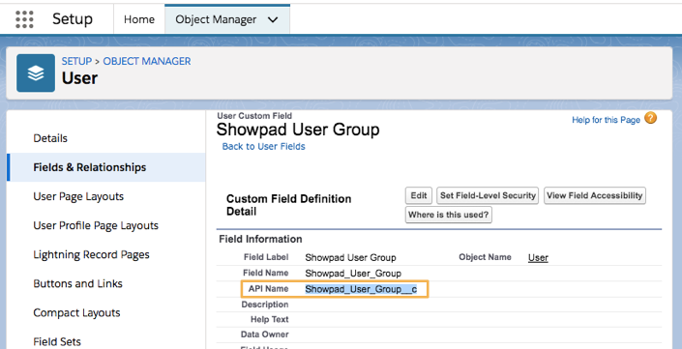Click the highlighted API Name value text
The width and height of the screenshot is (682, 349).
[361, 289]
